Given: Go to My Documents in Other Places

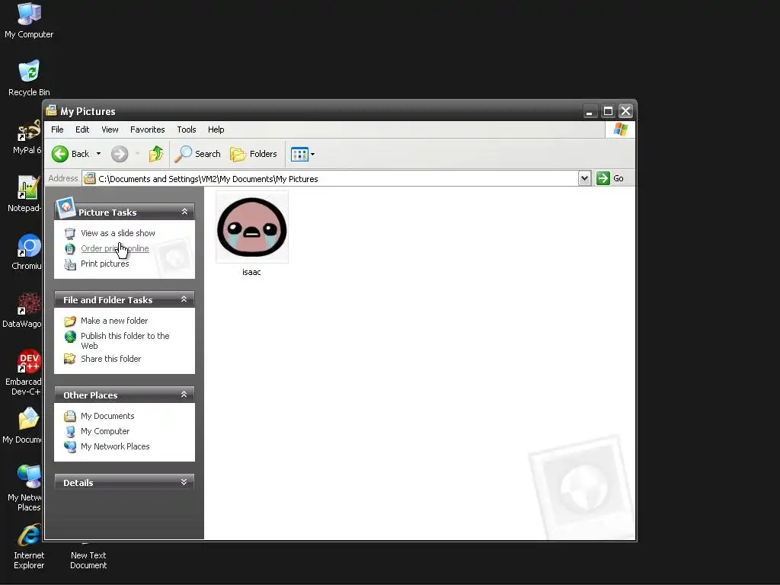Looking at the screenshot, I should (x=107, y=416).
